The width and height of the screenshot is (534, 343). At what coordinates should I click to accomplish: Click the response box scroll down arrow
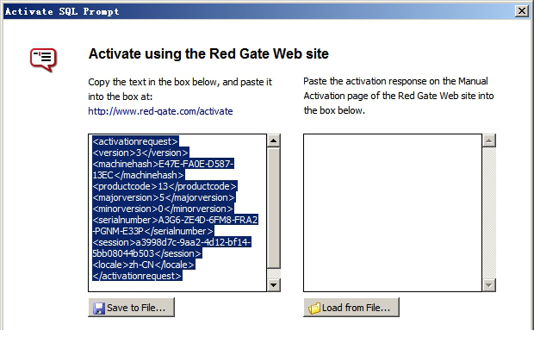[489, 285]
